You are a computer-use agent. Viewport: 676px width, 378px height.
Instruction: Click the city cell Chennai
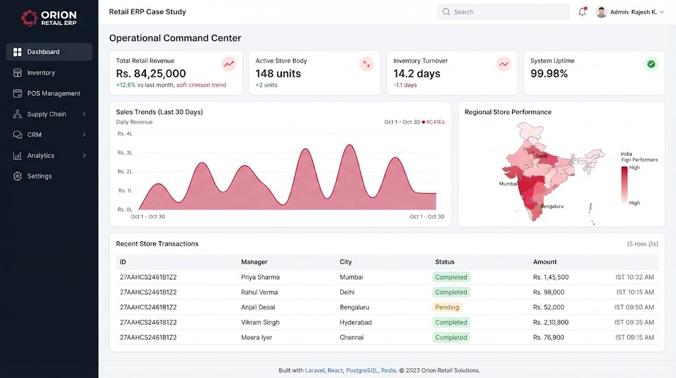point(352,338)
